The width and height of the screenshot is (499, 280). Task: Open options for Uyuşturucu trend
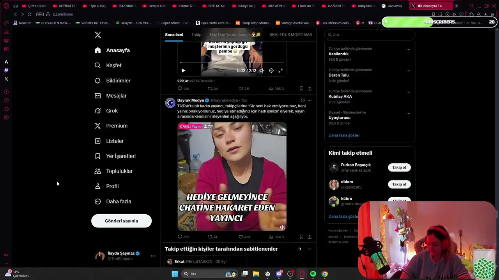coord(408,114)
